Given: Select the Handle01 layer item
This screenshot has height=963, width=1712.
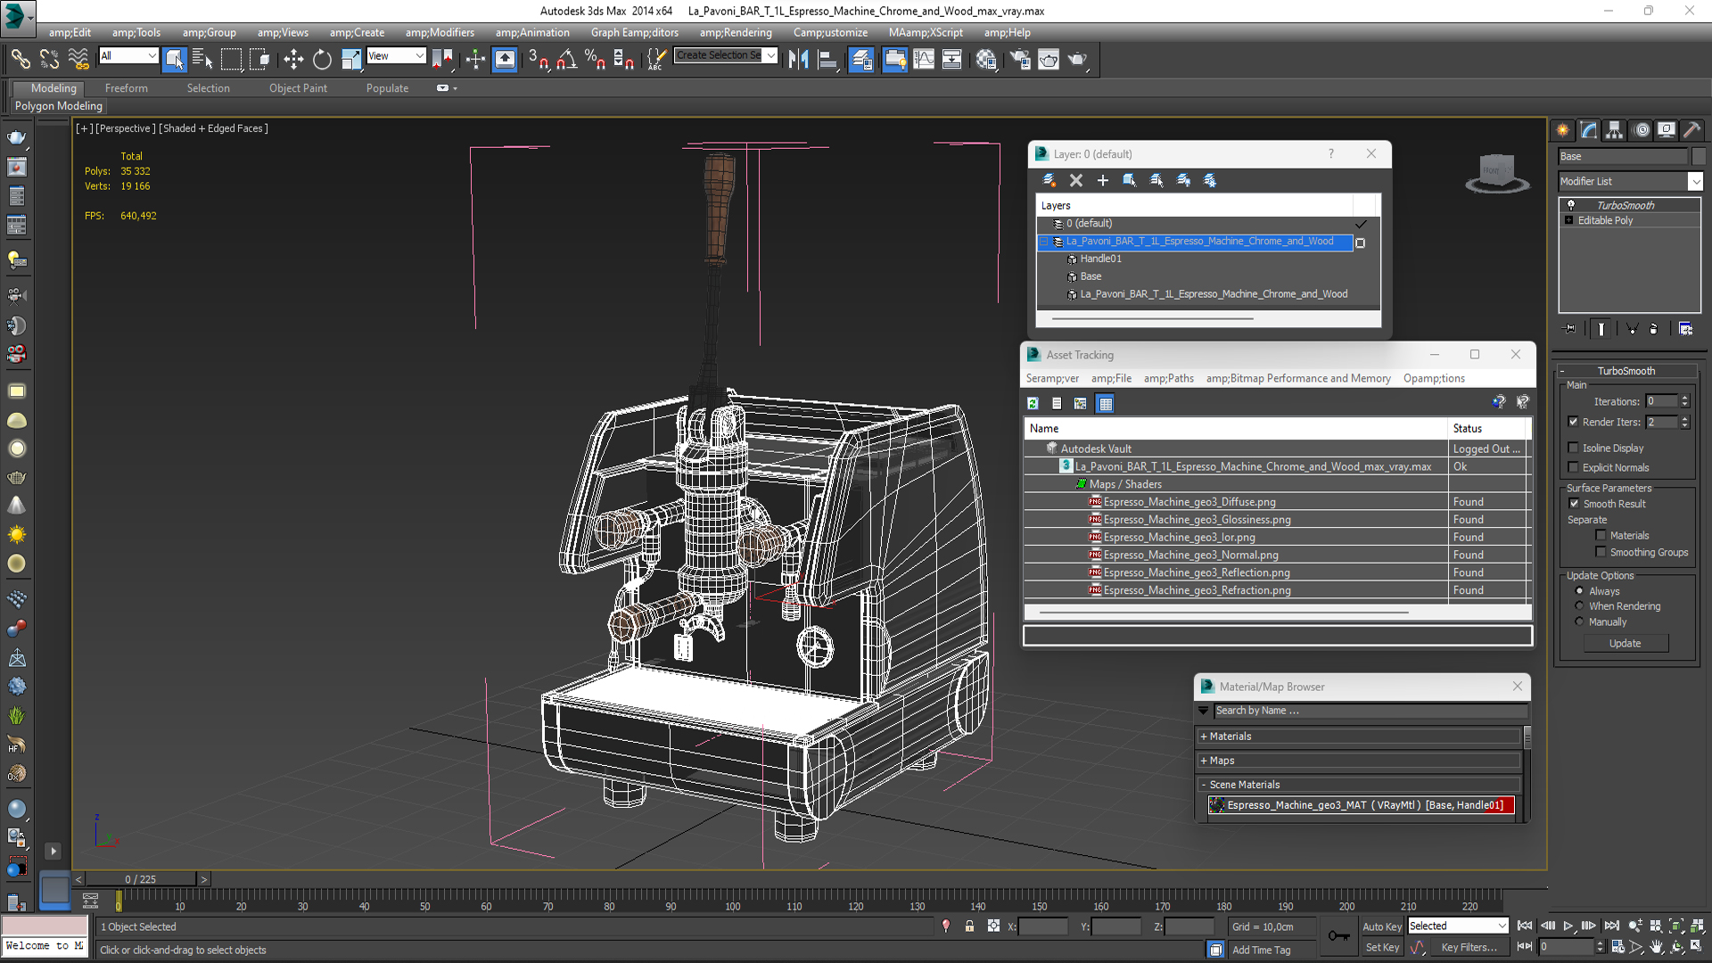Looking at the screenshot, I should pos(1100,259).
